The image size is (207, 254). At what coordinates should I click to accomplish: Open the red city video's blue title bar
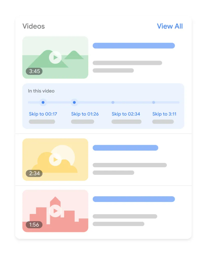pyautogui.click(x=134, y=199)
